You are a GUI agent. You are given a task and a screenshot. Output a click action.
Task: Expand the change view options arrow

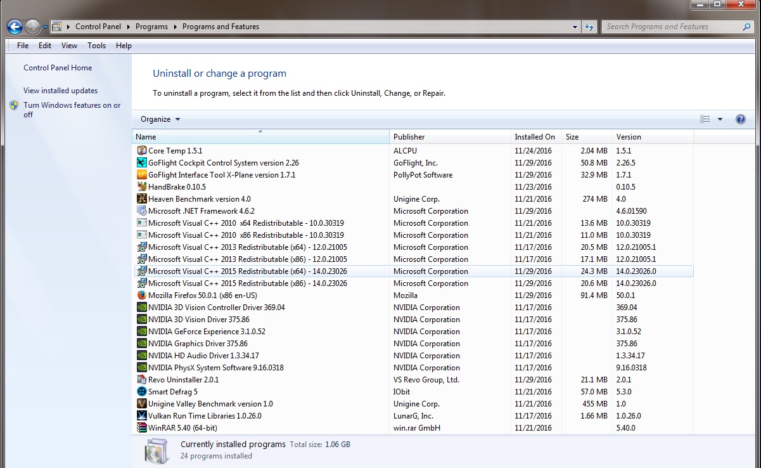(720, 119)
